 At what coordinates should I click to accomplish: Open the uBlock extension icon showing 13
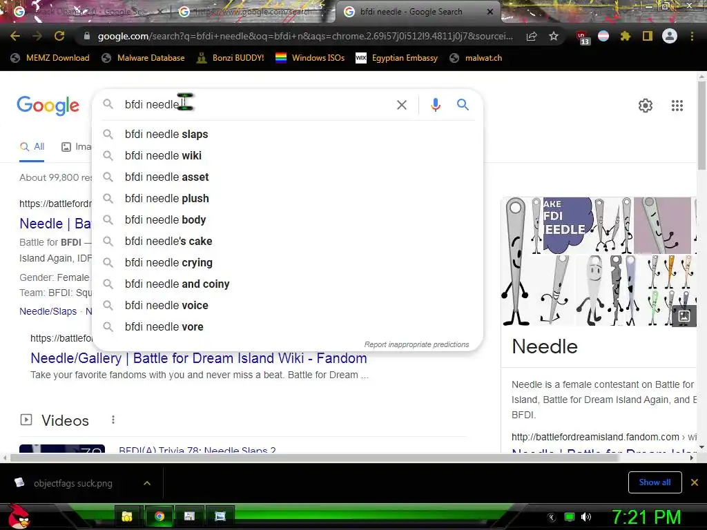pos(582,37)
